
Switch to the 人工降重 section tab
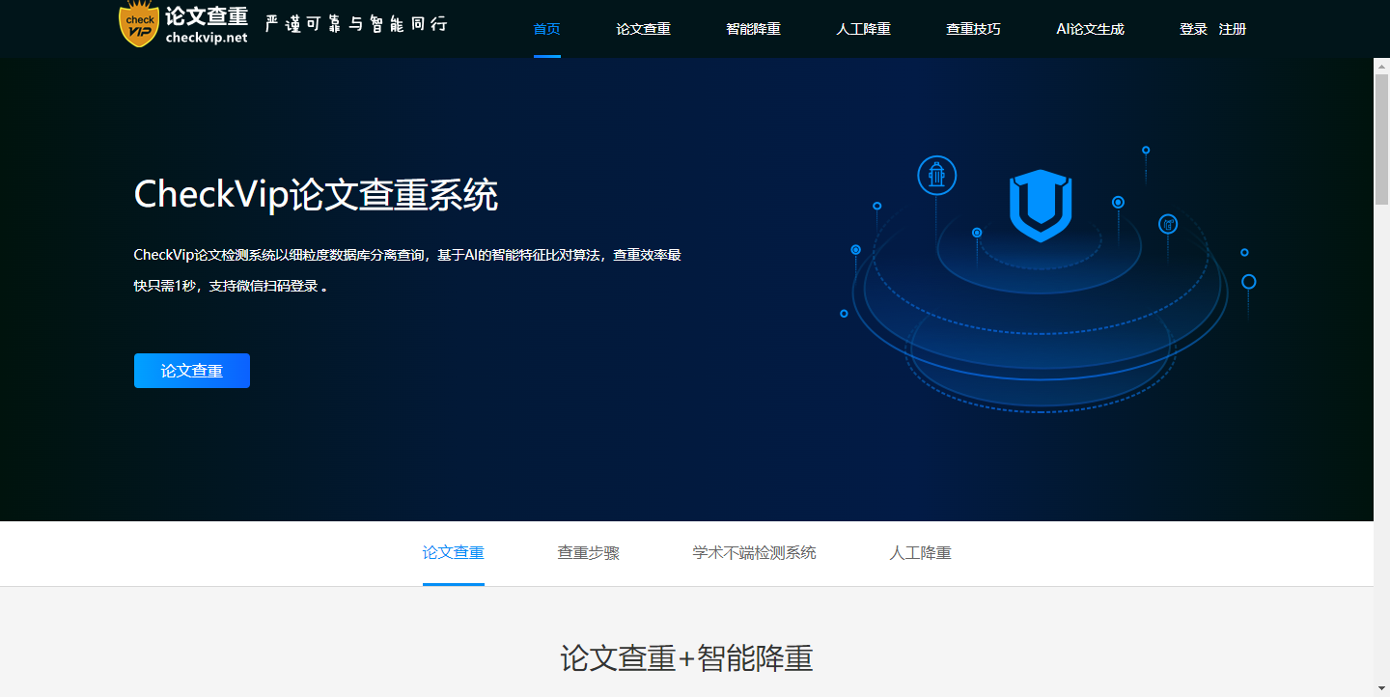point(921,553)
